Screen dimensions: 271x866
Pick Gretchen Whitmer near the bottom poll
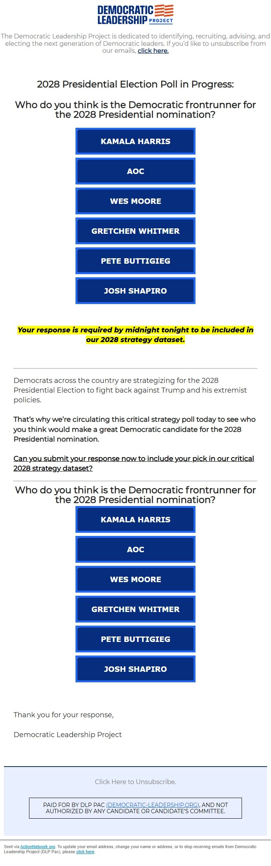pyautogui.click(x=135, y=609)
